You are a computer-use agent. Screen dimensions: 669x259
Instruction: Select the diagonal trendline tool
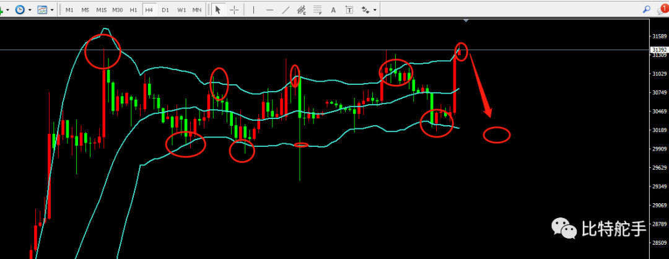click(286, 9)
